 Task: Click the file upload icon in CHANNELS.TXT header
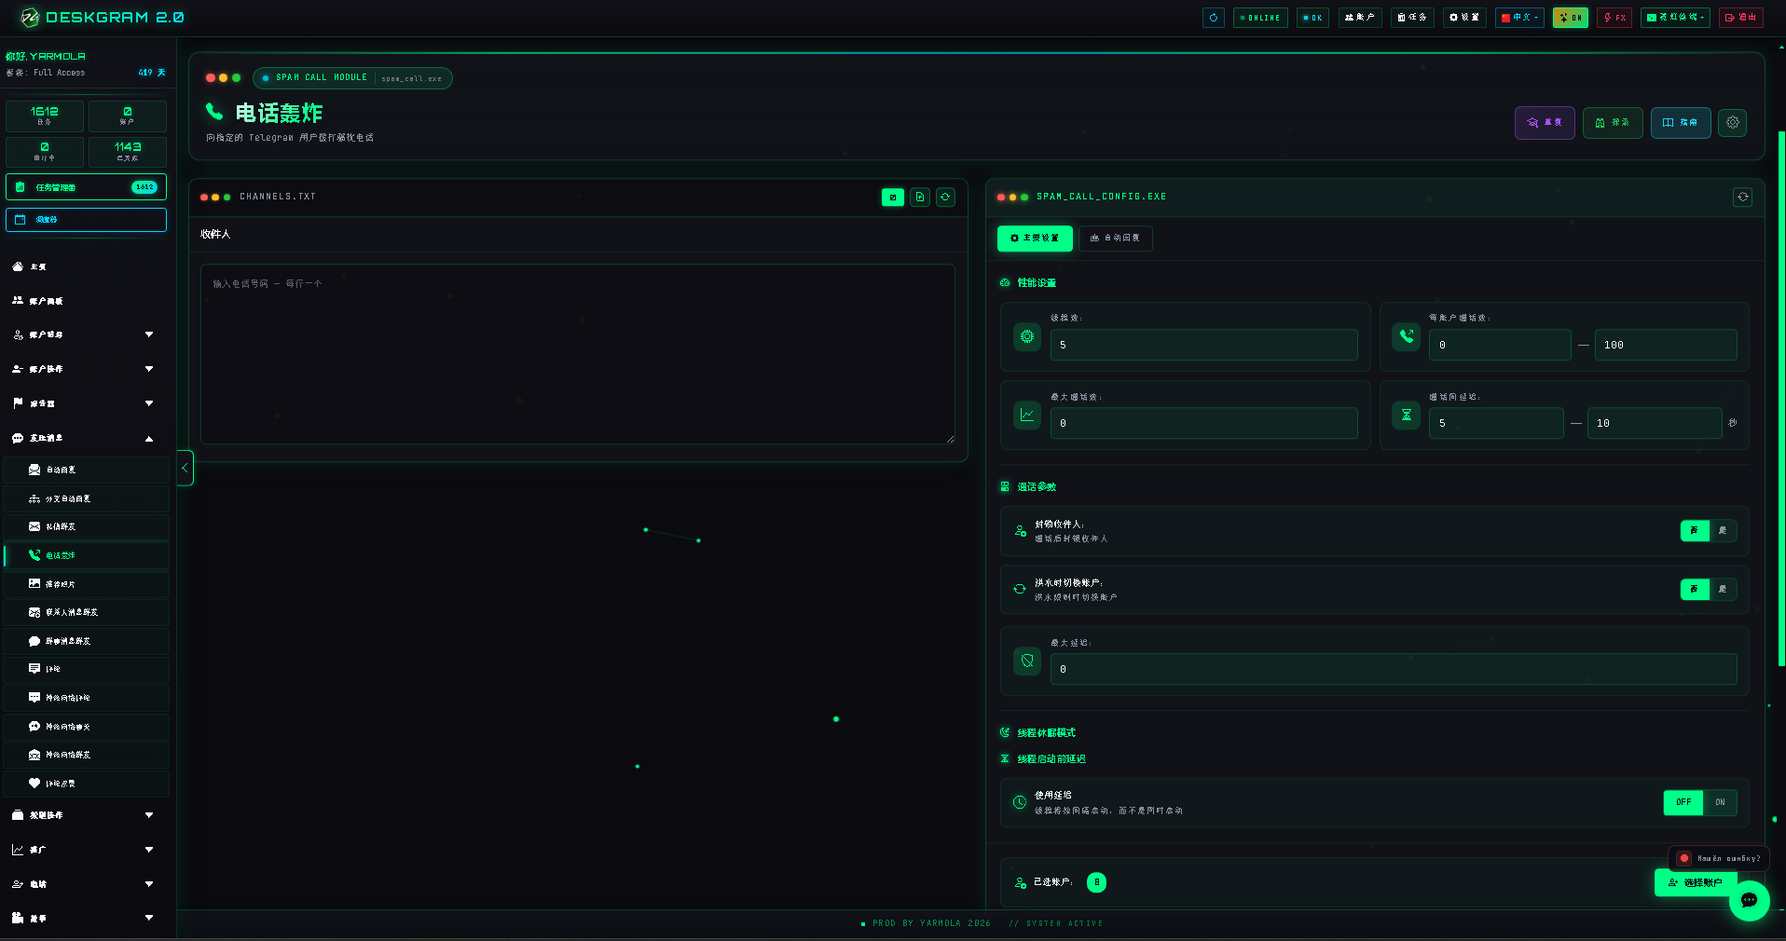[x=920, y=197]
